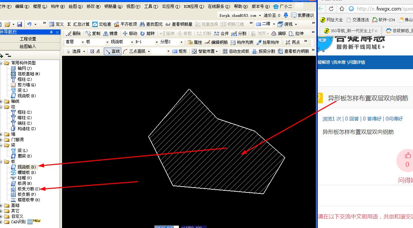Open 属性 properties panel
This screenshot has height=228, width=413.
pos(195,42)
